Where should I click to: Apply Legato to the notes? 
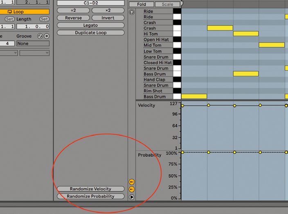pos(90,25)
